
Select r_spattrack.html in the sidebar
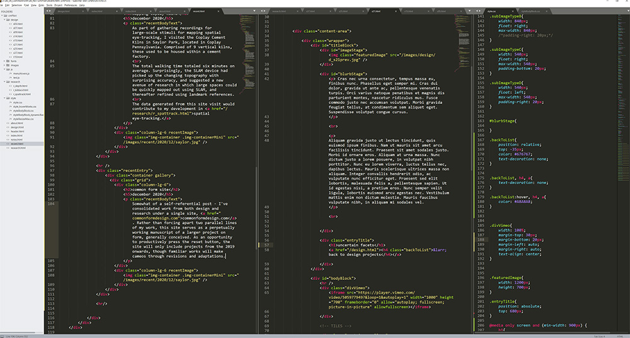click(21, 94)
